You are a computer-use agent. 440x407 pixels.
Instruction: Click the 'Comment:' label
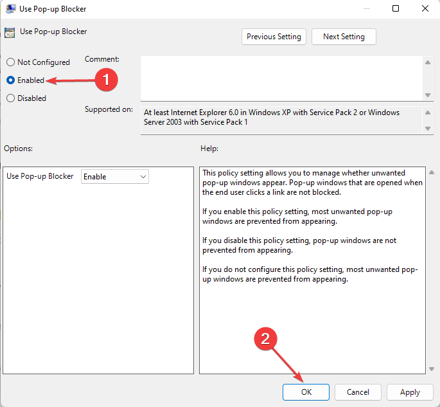point(102,59)
